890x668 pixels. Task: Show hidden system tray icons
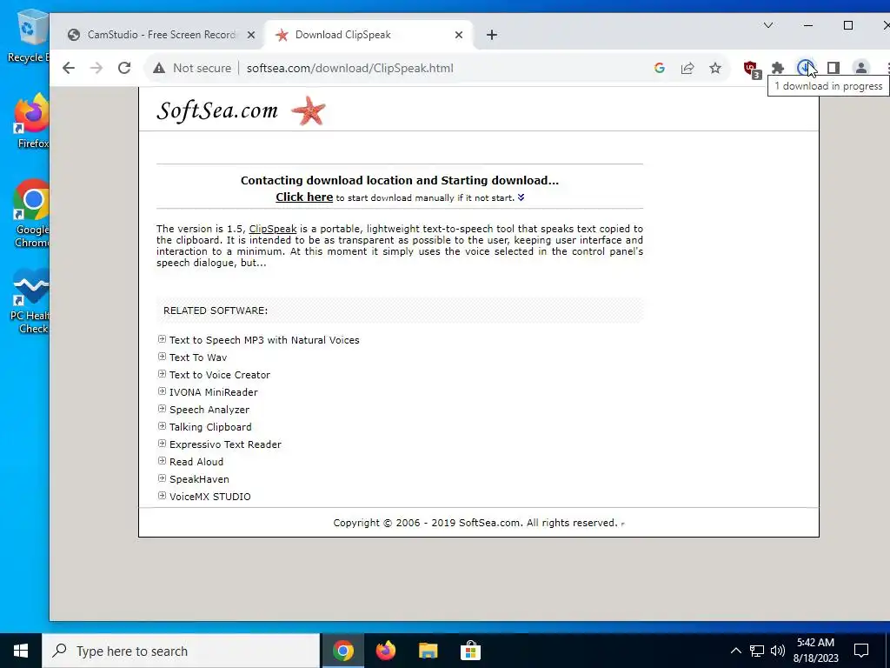pyautogui.click(x=735, y=651)
